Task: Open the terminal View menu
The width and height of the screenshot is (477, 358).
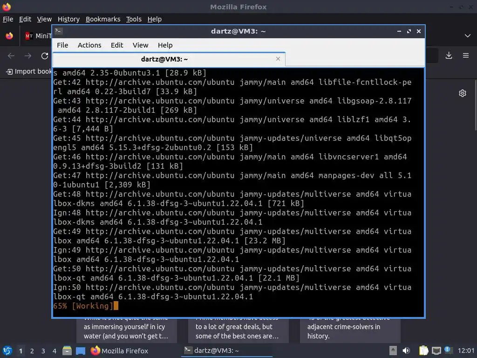Action: coord(140,45)
